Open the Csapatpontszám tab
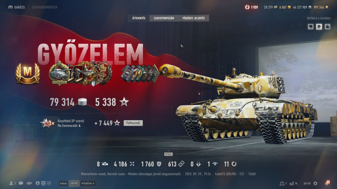The height and width of the screenshot is (189, 337). 164,18
